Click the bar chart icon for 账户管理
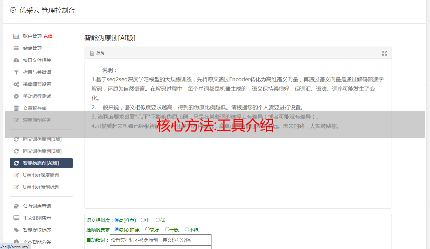The height and width of the screenshot is (249, 430). pyautogui.click(x=16, y=36)
